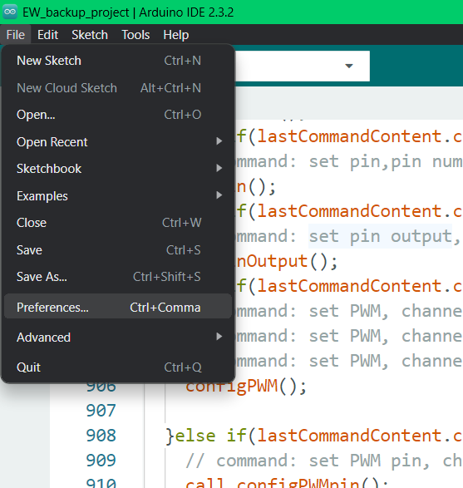
Task: Expand the Open Recent submenu arrow
Action: pos(219,141)
